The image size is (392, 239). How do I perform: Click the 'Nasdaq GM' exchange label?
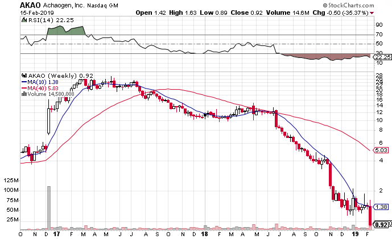102,5
